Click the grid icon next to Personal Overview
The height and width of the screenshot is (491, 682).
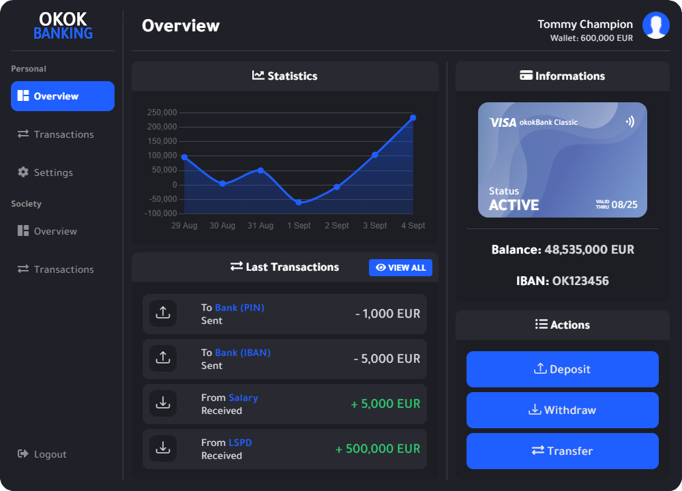[x=23, y=96]
